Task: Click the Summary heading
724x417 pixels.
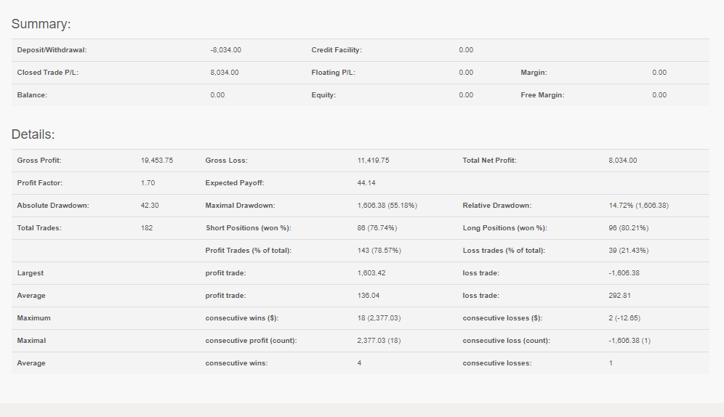Action: tap(41, 24)
